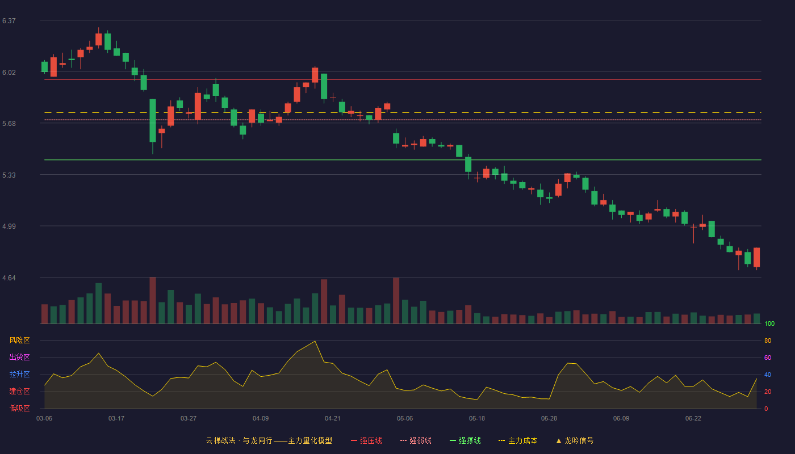
Task: Click the red 20 indicator axis value
Action: pos(768,392)
